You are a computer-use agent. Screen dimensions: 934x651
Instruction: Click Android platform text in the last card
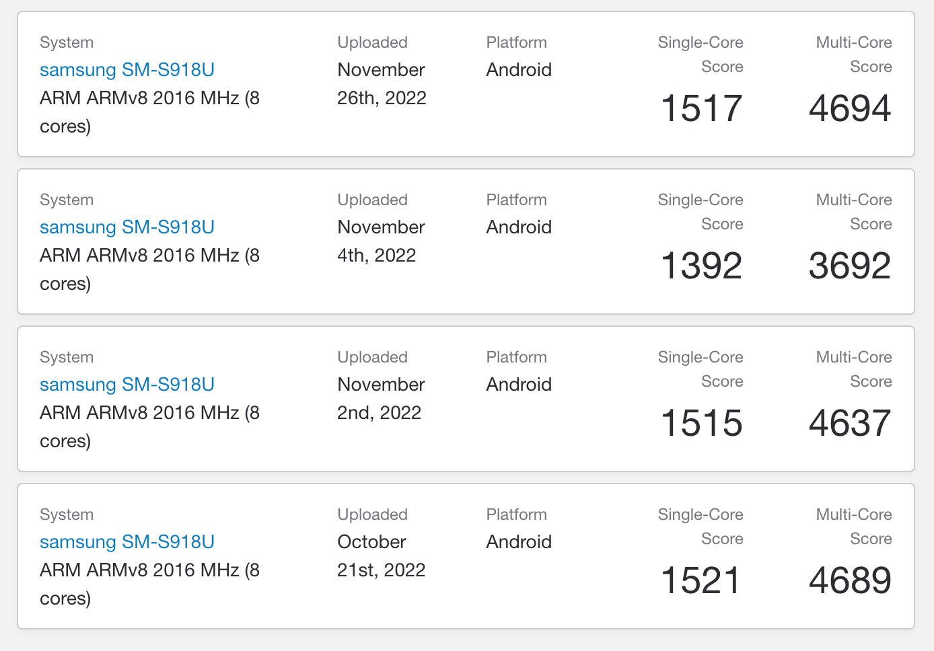519,542
